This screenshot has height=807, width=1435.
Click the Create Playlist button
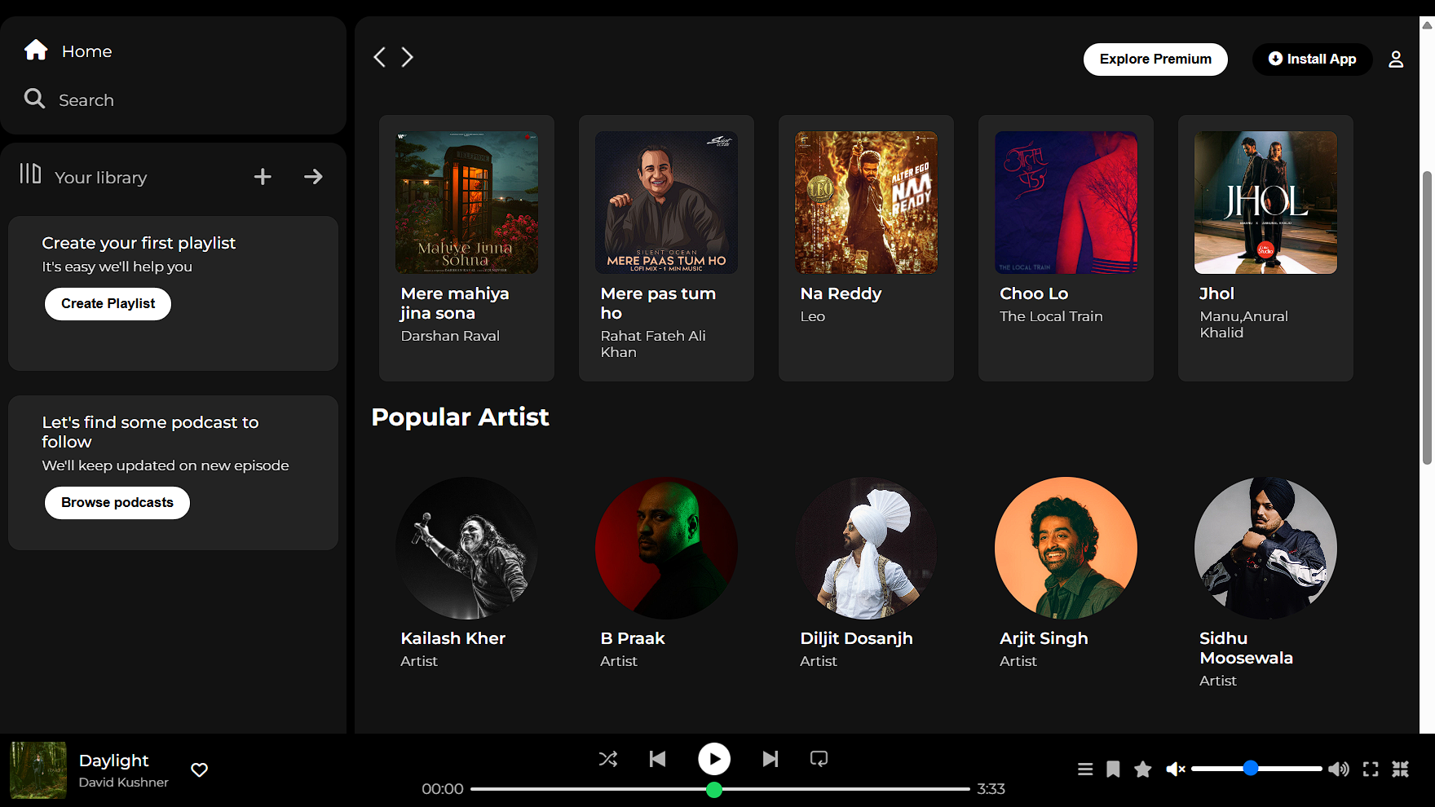click(108, 304)
